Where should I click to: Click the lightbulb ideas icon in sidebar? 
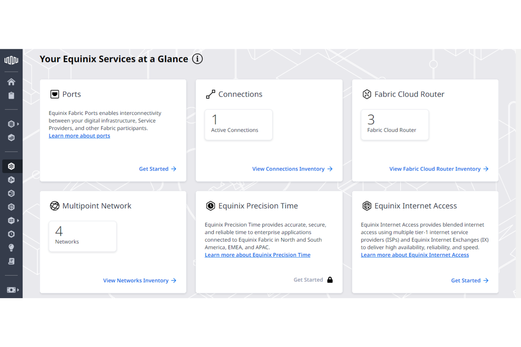click(11, 248)
